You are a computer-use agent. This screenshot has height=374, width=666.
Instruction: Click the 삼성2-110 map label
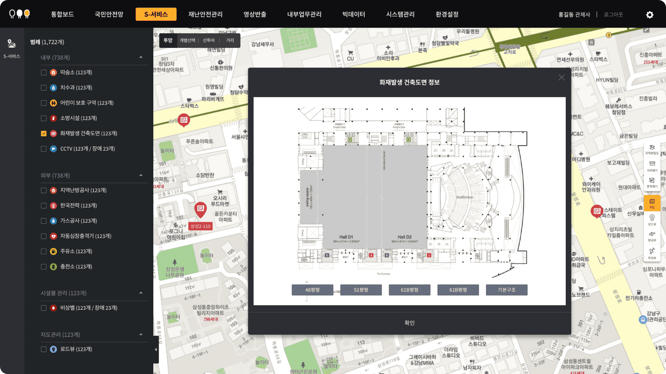[x=201, y=226]
